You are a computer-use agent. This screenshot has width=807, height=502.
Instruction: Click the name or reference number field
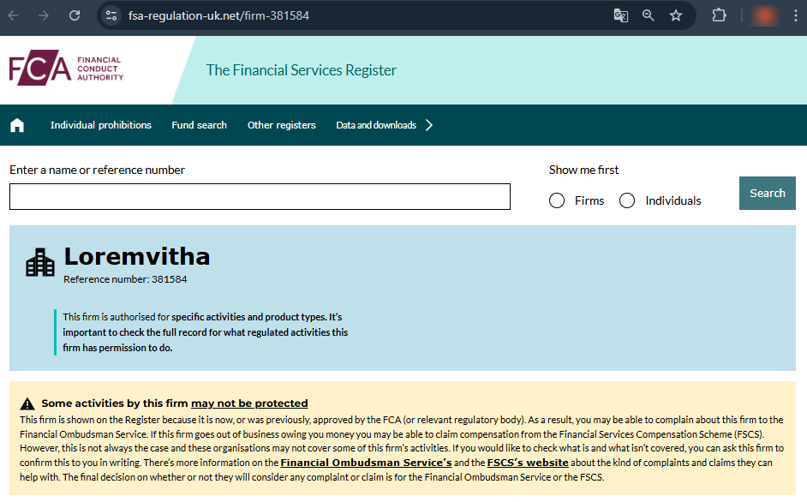click(x=259, y=196)
